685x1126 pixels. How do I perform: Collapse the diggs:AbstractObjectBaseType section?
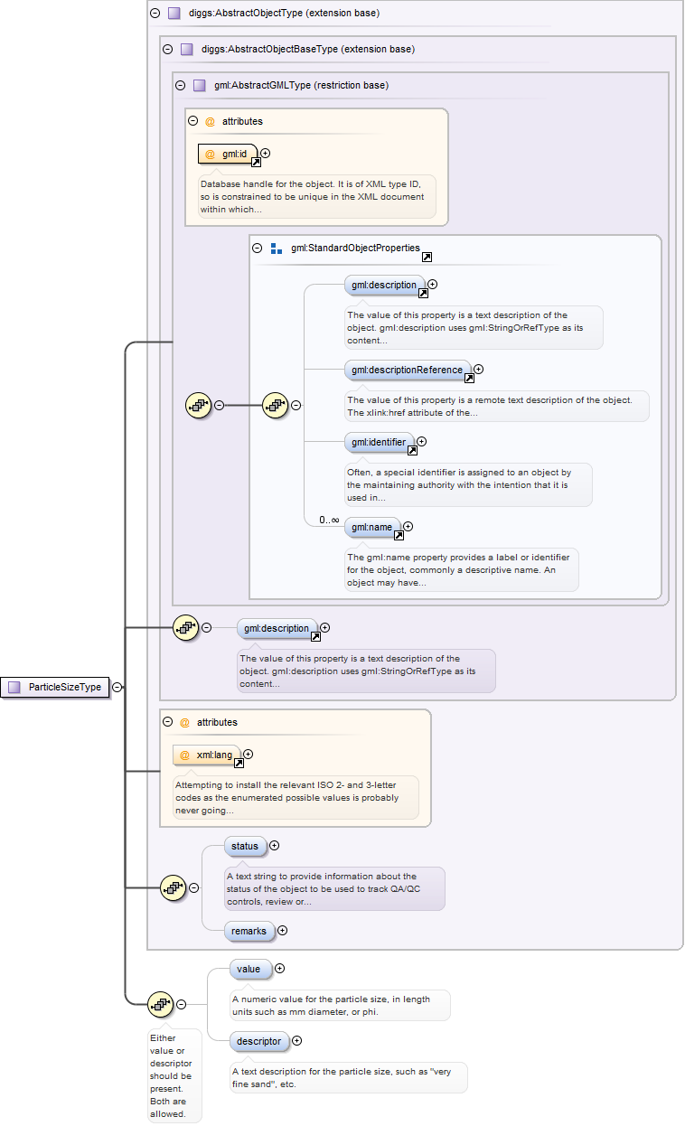(x=167, y=49)
